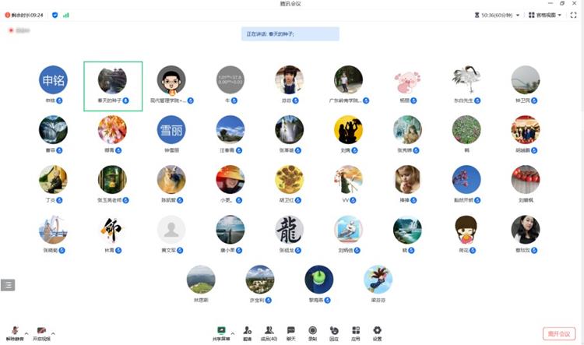Start recording with the Record icon
The height and width of the screenshot is (345, 584).
[312, 331]
